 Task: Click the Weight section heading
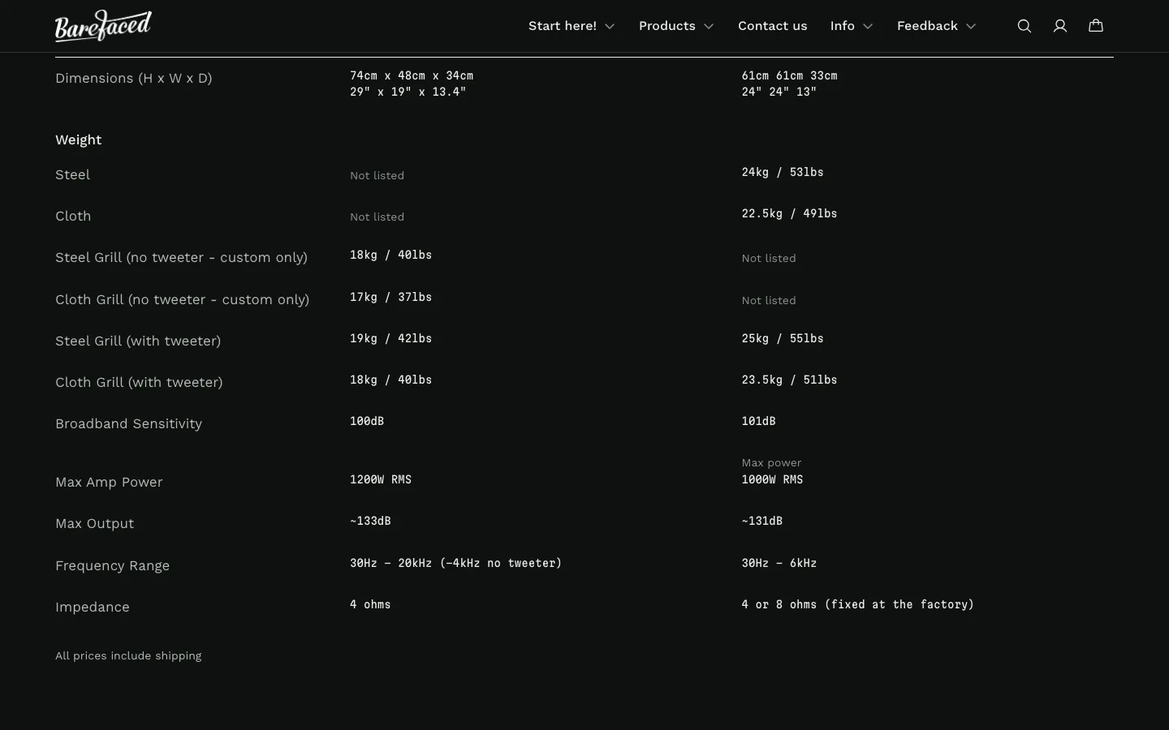tap(79, 140)
